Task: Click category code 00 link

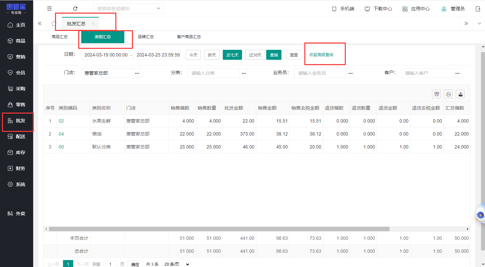Action: [x=61, y=147]
